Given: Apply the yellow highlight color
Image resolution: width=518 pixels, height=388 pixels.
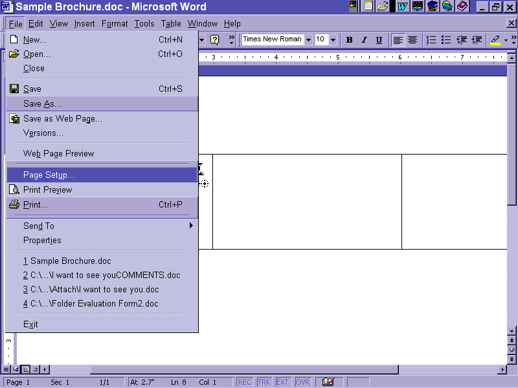Looking at the screenshot, I should (495, 39).
